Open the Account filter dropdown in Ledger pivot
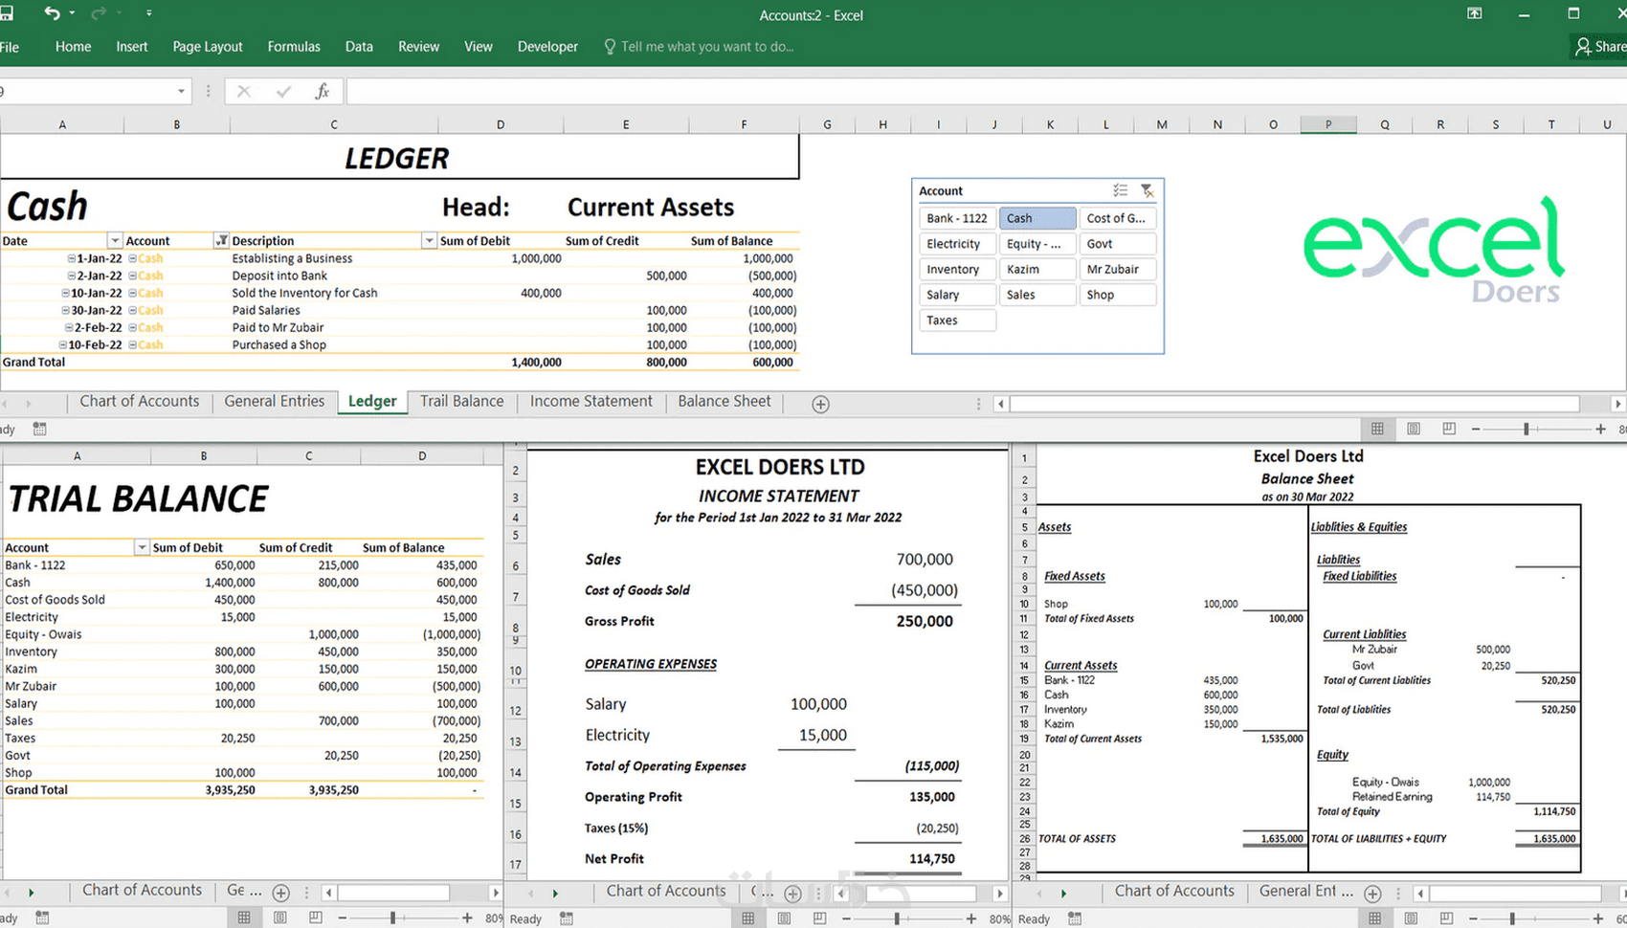 (221, 241)
